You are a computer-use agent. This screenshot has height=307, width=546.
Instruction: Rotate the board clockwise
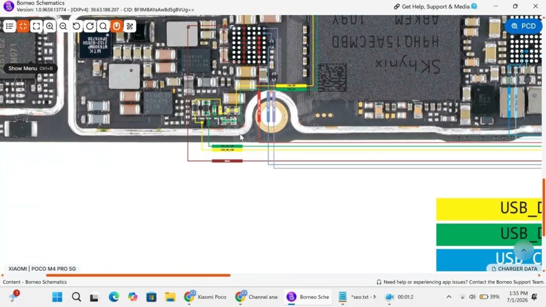click(x=90, y=26)
